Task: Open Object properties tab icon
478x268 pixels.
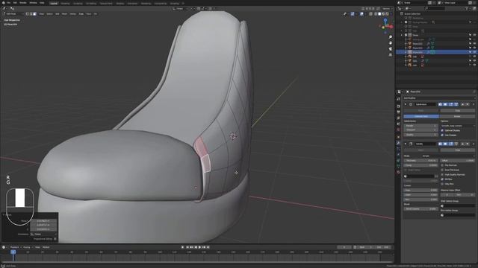Action: pyautogui.click(x=398, y=137)
